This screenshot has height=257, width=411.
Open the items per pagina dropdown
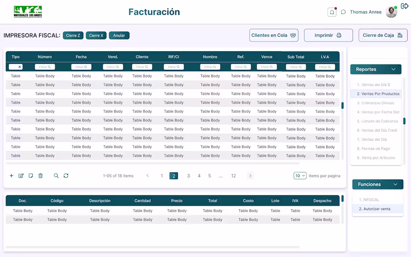(300, 176)
